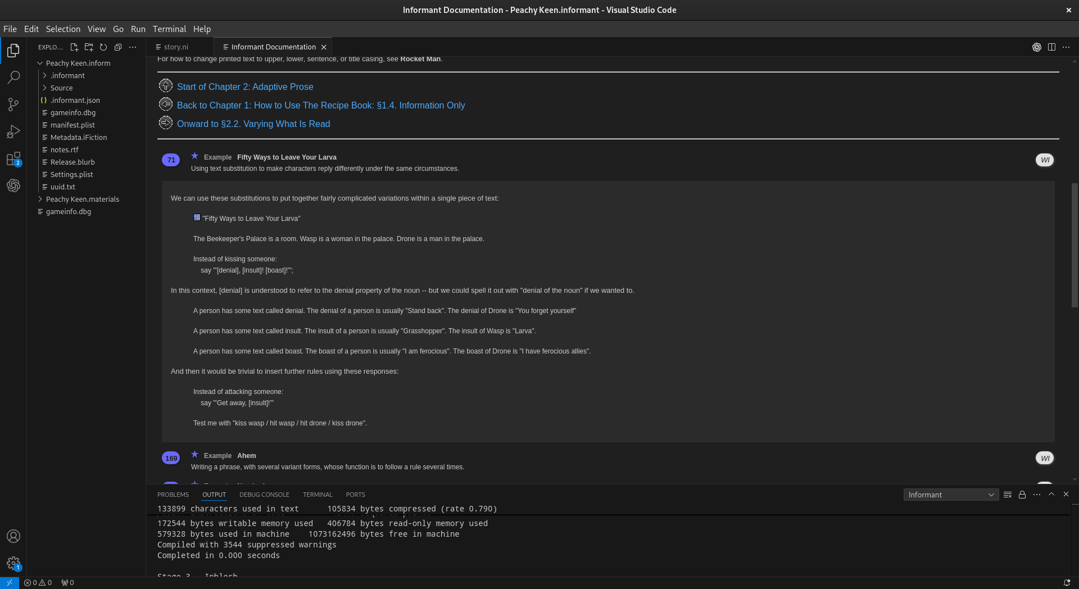The height and width of the screenshot is (589, 1079).
Task: Click example number 169 badge
Action: [x=171, y=459]
